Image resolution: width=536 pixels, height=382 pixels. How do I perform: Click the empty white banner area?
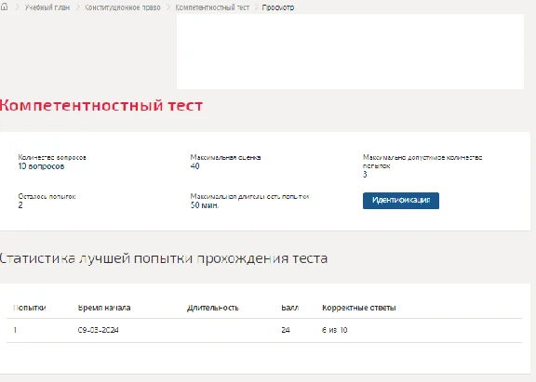[350, 51]
